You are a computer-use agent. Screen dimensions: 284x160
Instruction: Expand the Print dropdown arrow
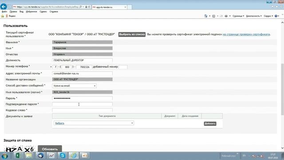tap(230, 16)
